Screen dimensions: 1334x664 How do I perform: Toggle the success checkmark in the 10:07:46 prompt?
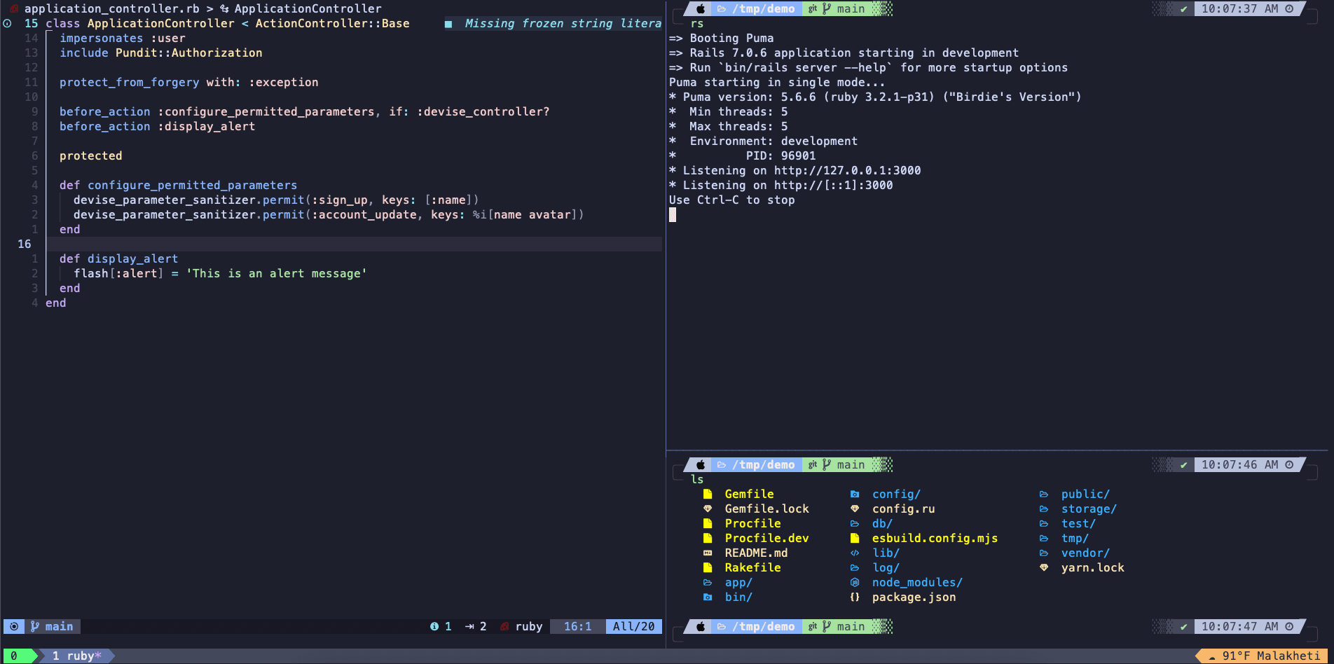[1182, 464]
